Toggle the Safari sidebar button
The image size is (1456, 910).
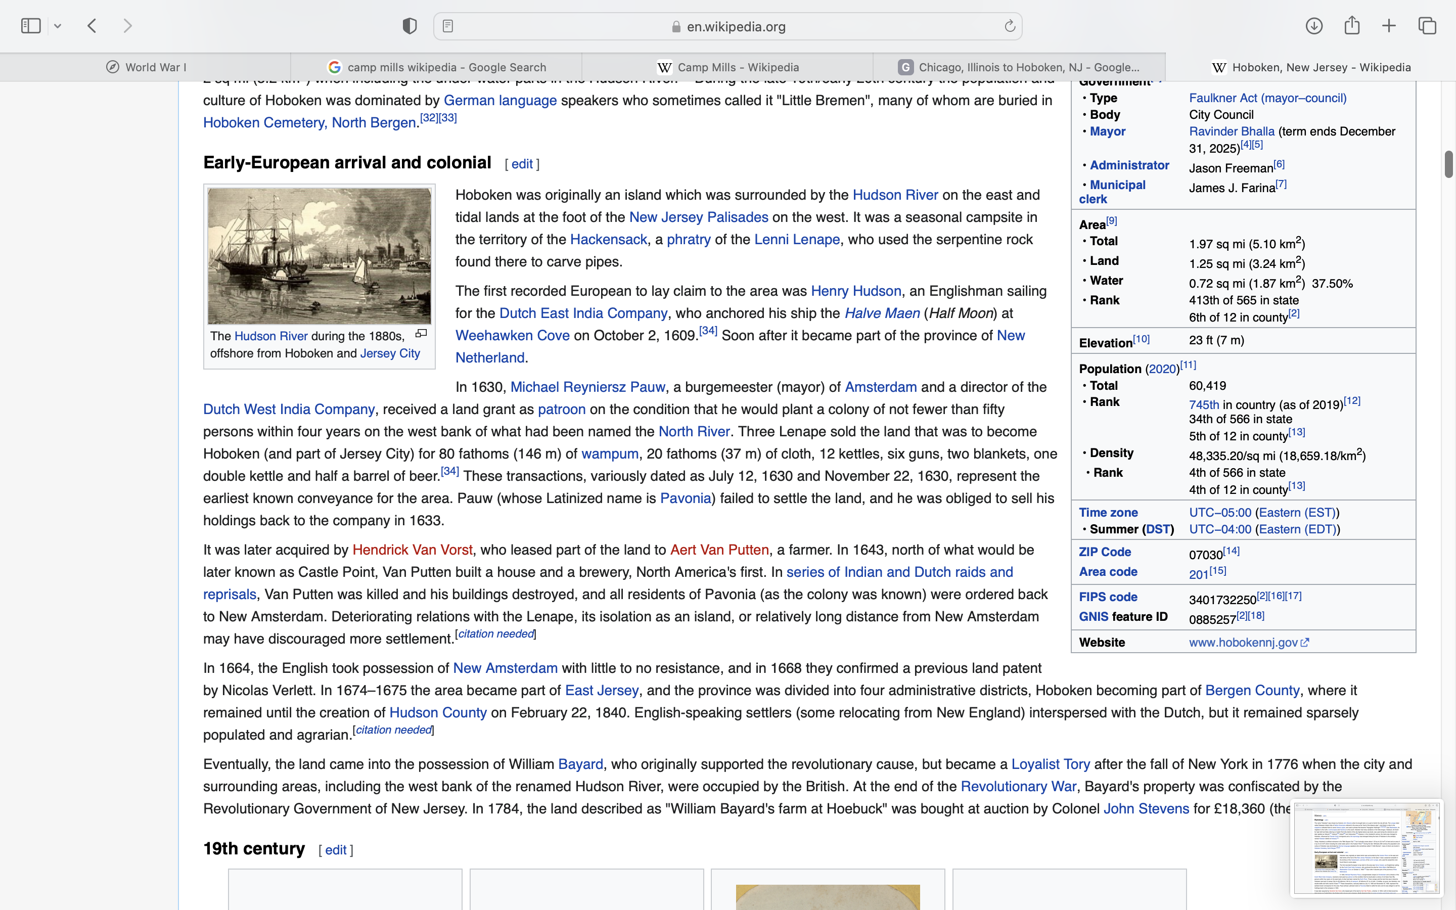pos(31,26)
